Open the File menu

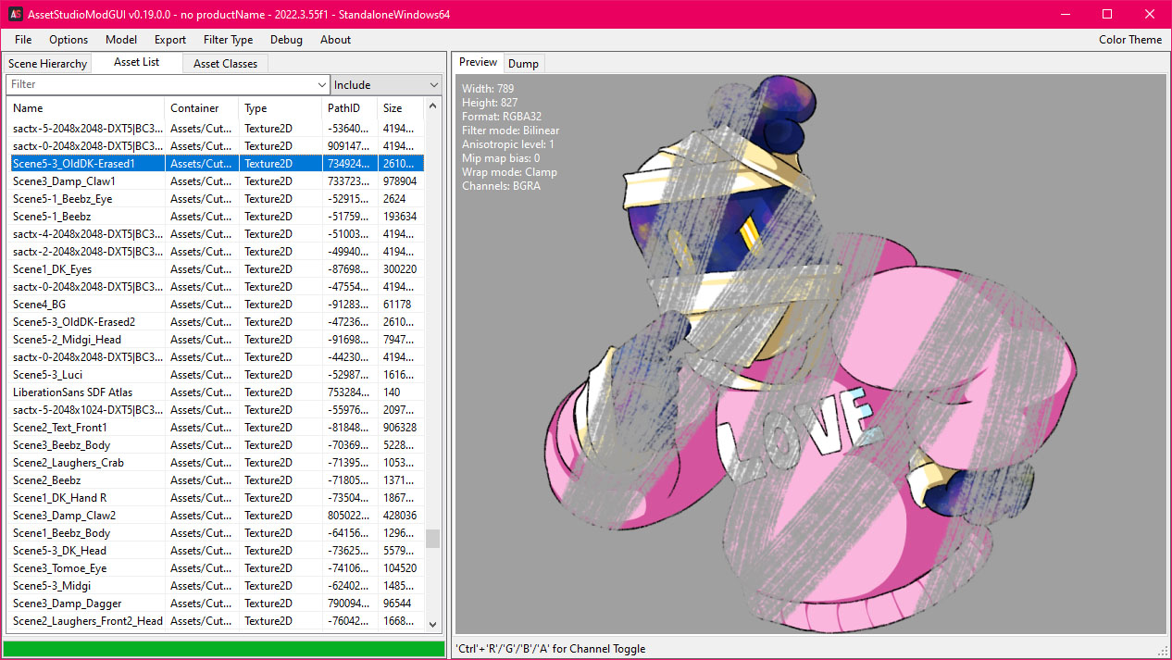point(23,40)
